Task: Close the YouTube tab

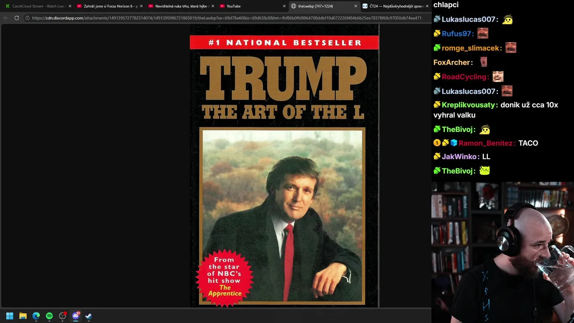Action: (284, 6)
